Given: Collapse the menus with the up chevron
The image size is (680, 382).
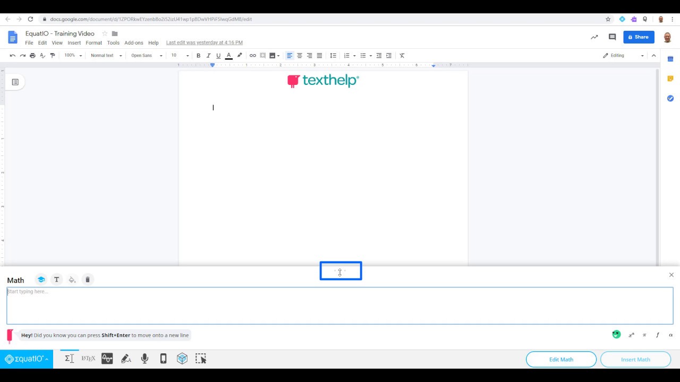Looking at the screenshot, I should 654,55.
